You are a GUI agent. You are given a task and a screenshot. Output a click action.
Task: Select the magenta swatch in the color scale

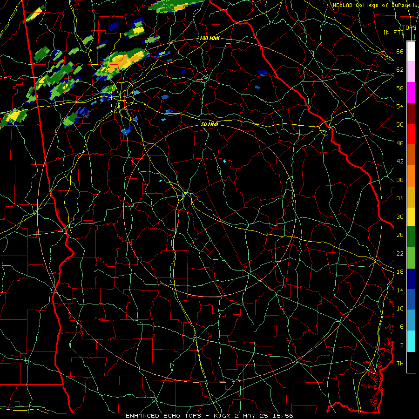pyautogui.click(x=411, y=93)
